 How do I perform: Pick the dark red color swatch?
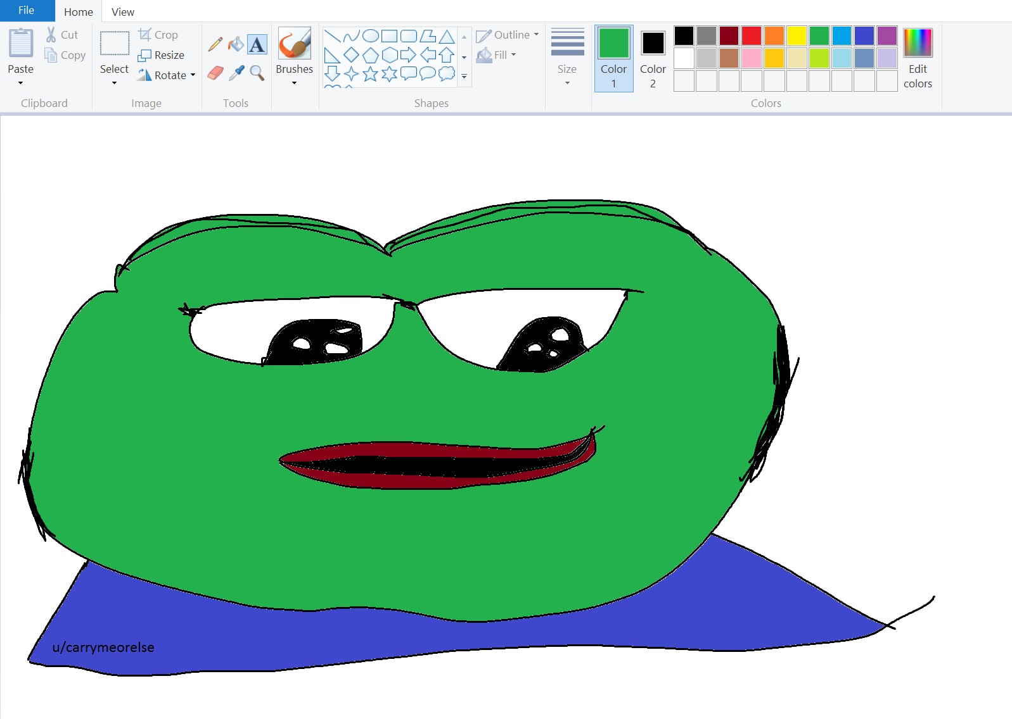tap(729, 35)
